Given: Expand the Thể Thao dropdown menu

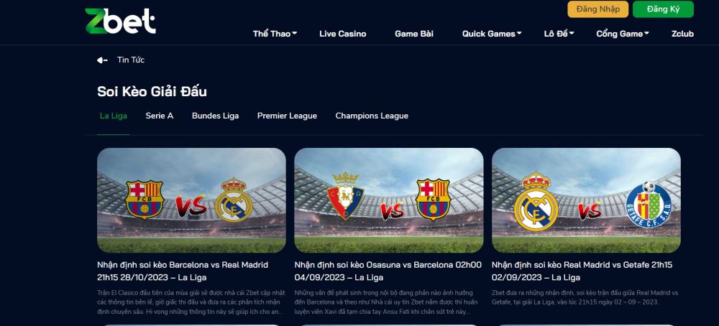Looking at the screenshot, I should [275, 34].
